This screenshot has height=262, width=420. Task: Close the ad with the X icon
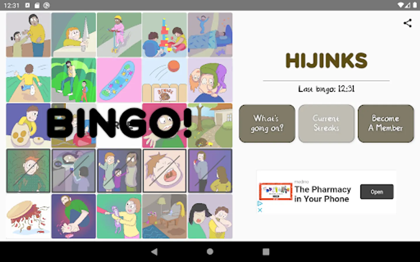click(x=260, y=210)
